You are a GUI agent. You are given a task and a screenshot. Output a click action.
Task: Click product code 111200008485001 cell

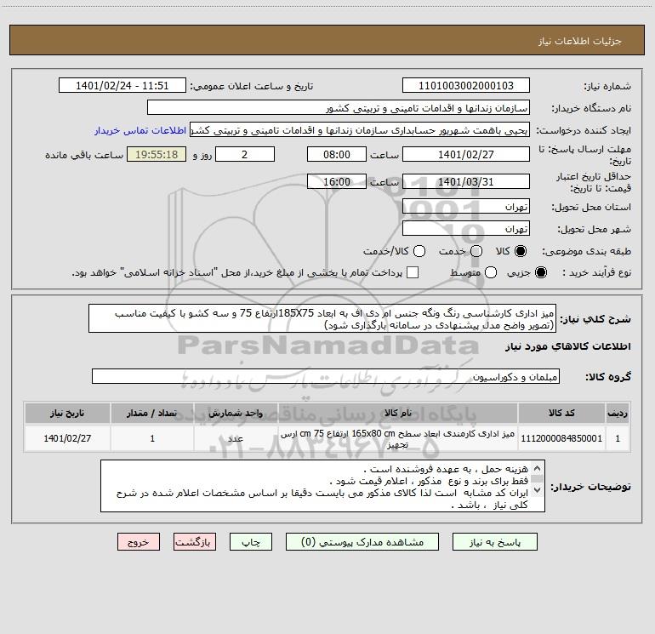click(x=561, y=438)
